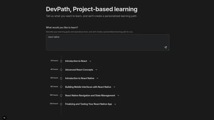
Task: Expand the Advanced React Concepts chevron
Action: click(x=96, y=70)
